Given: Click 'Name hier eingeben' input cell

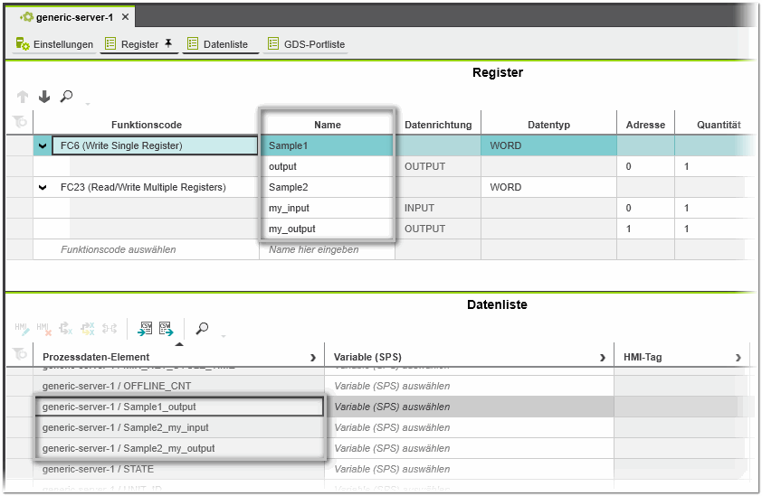Looking at the screenshot, I should [327, 249].
